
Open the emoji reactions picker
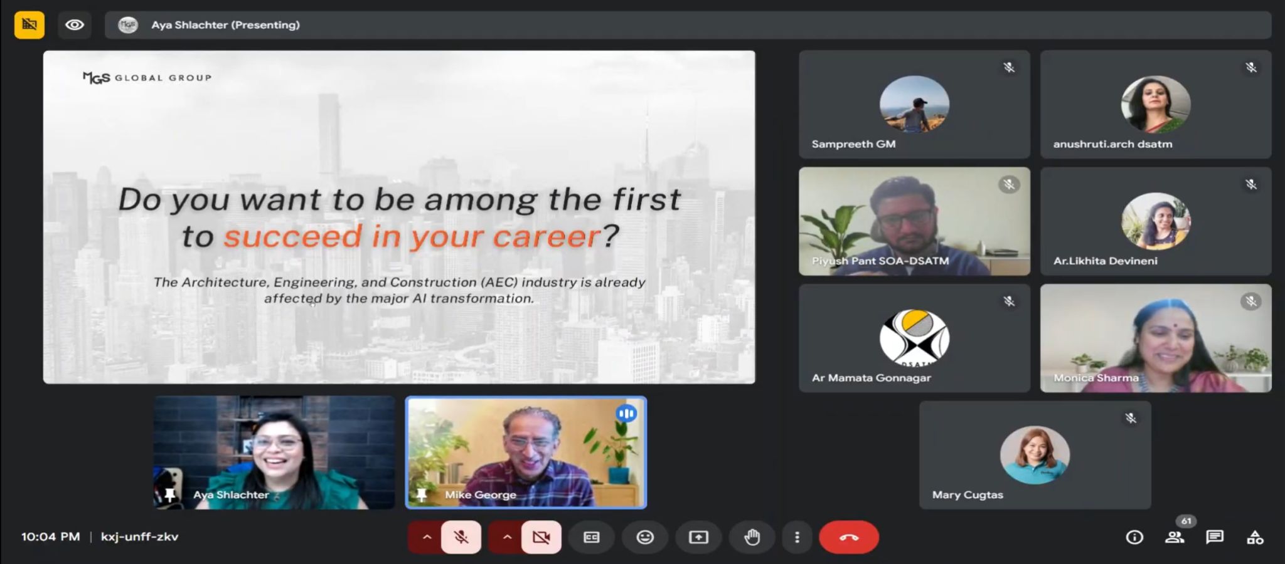point(645,537)
